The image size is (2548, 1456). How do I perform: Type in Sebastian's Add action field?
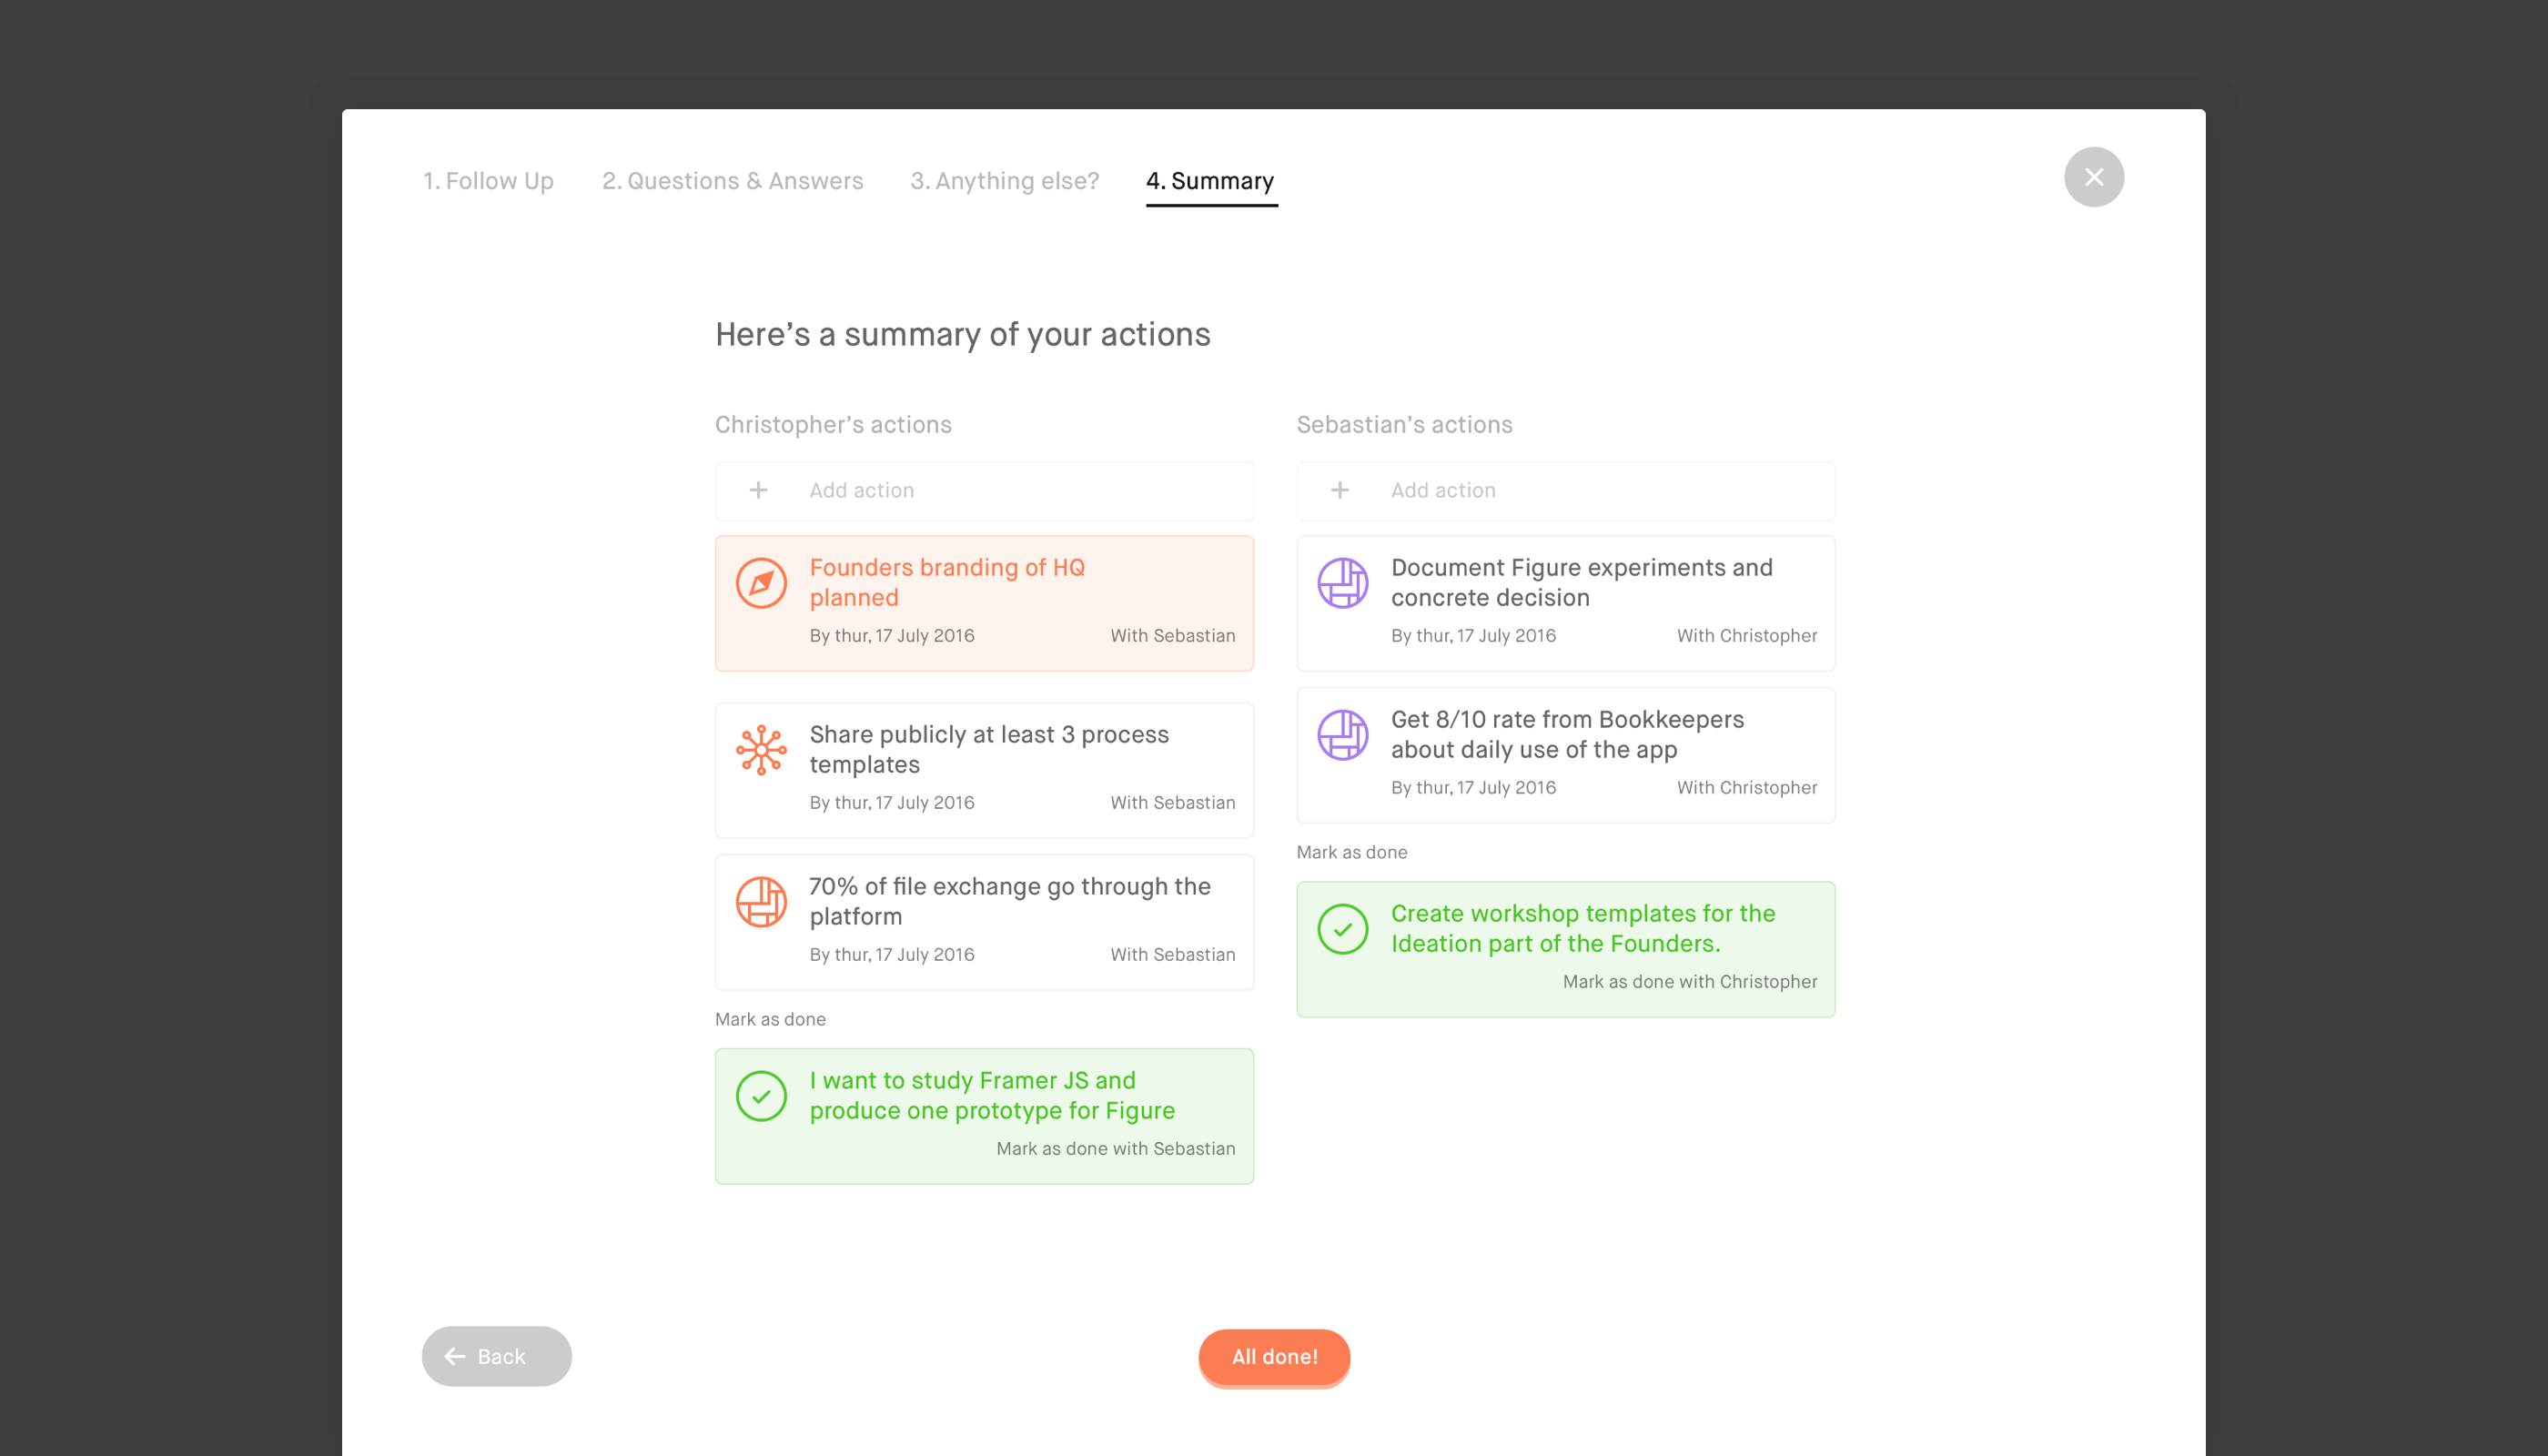point(1592,490)
